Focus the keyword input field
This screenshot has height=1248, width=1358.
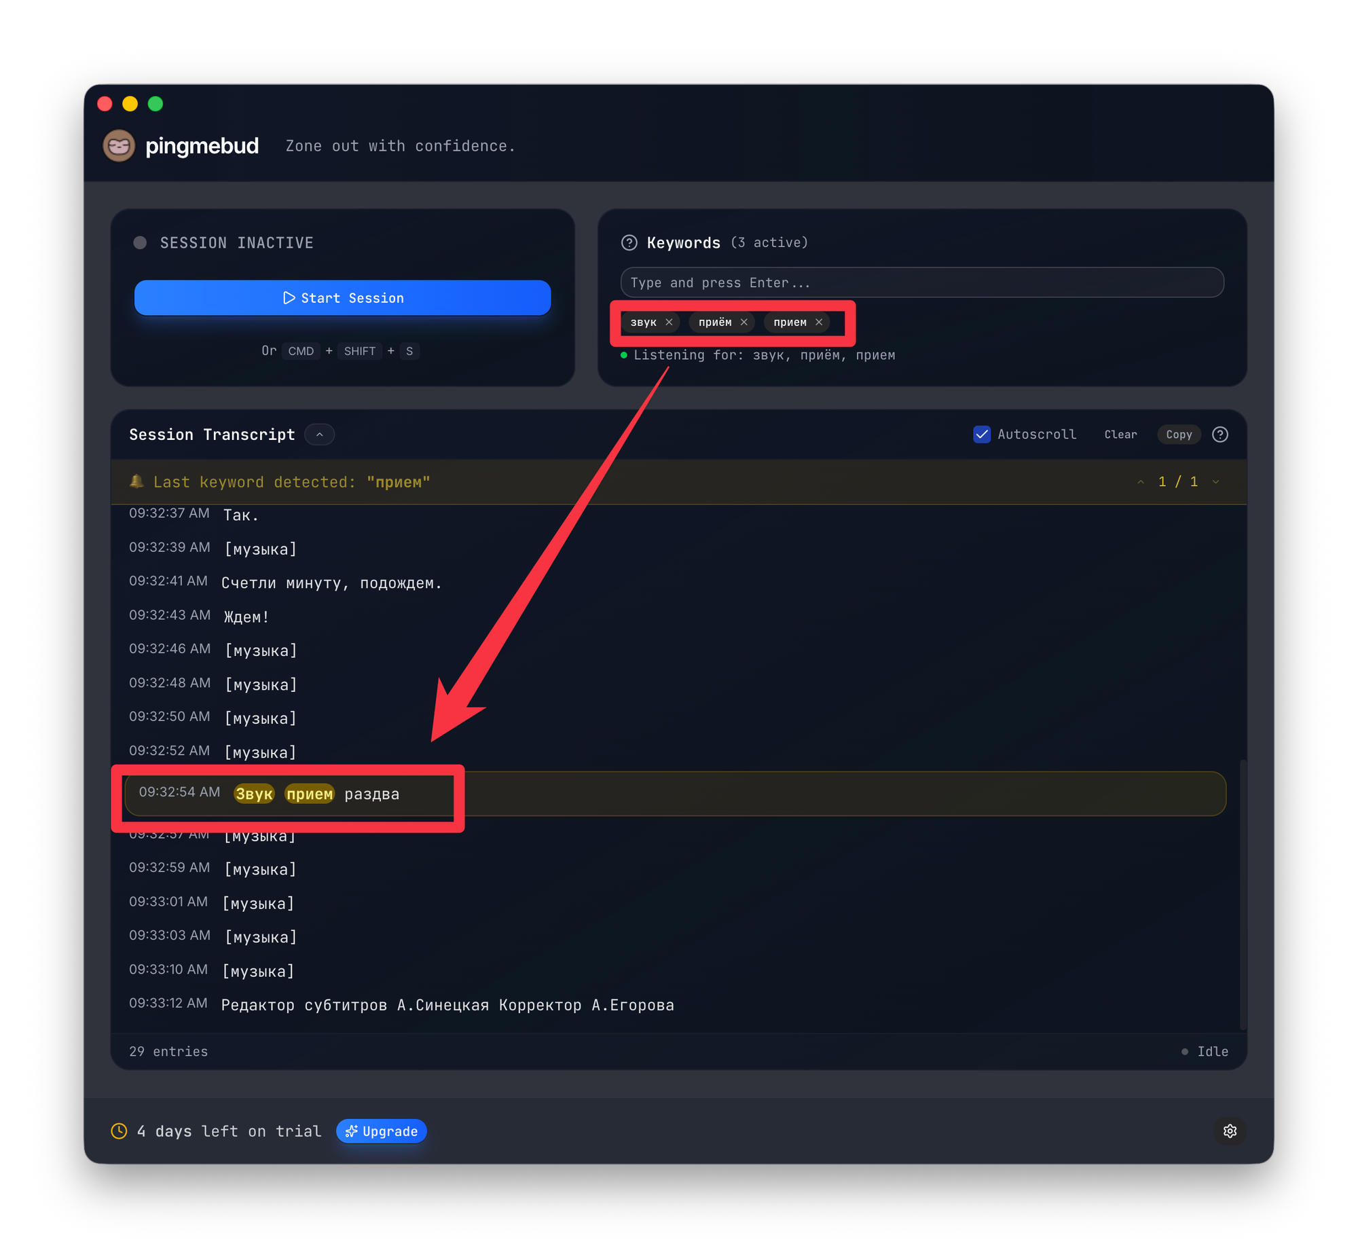coord(922,282)
